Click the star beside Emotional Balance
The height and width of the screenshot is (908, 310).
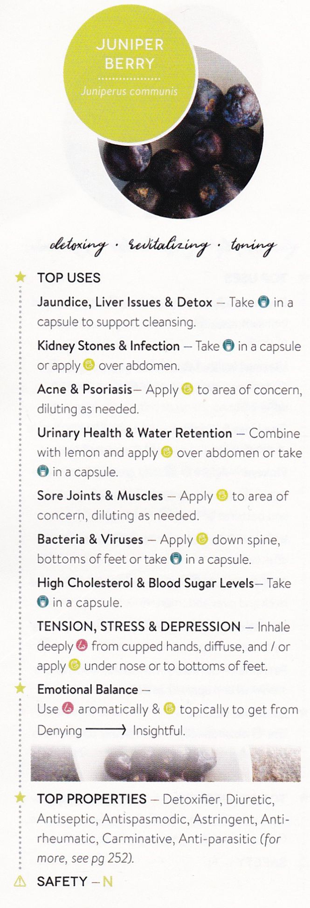[x=20, y=689]
